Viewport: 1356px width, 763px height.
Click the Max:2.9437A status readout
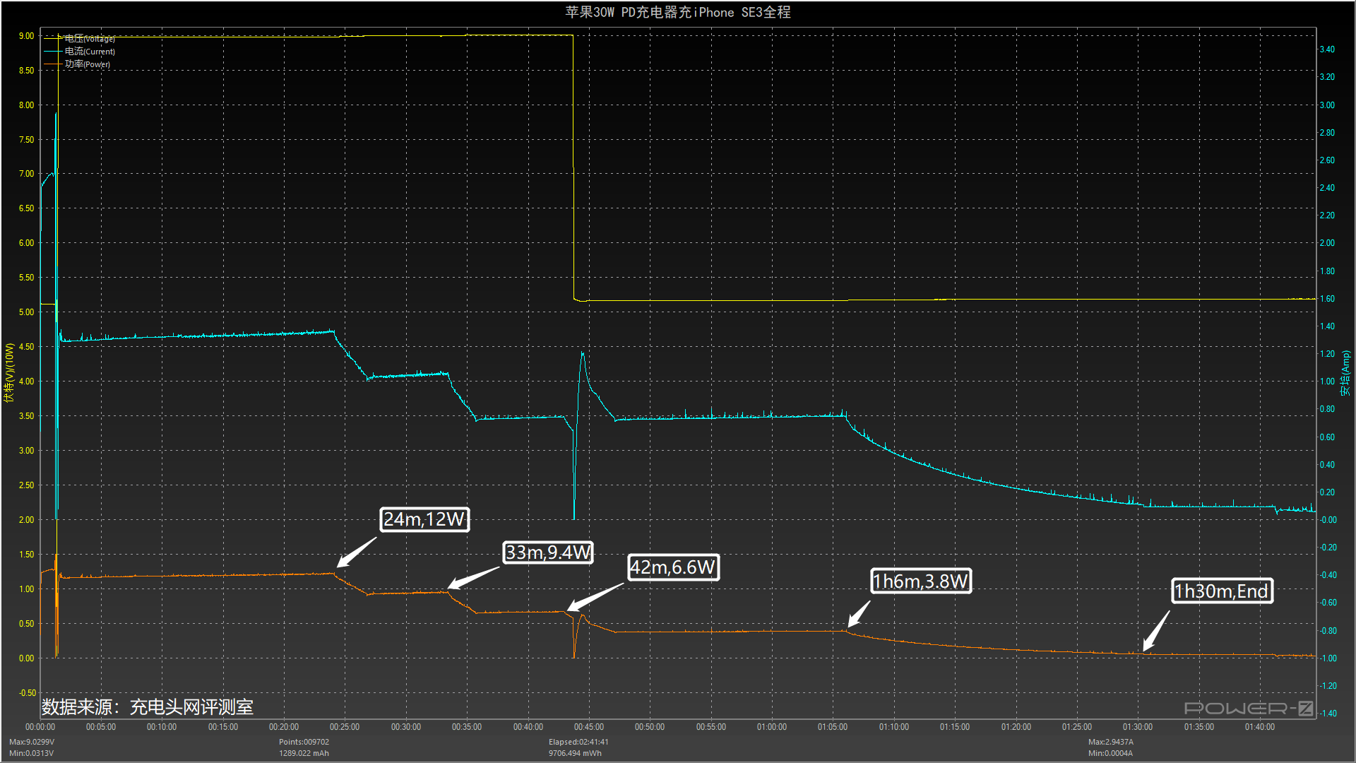pyautogui.click(x=1110, y=742)
